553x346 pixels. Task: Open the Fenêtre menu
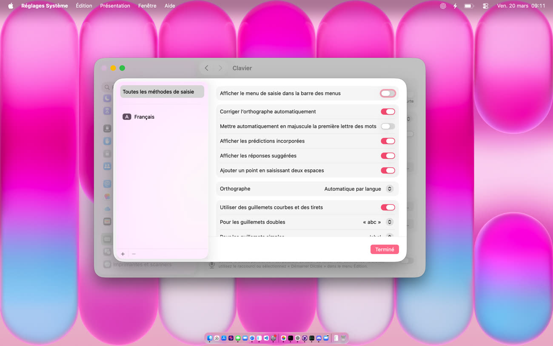point(147,6)
